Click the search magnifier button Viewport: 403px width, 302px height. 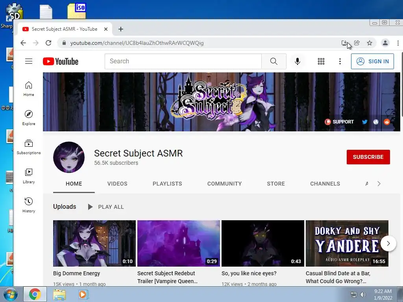[x=274, y=61]
